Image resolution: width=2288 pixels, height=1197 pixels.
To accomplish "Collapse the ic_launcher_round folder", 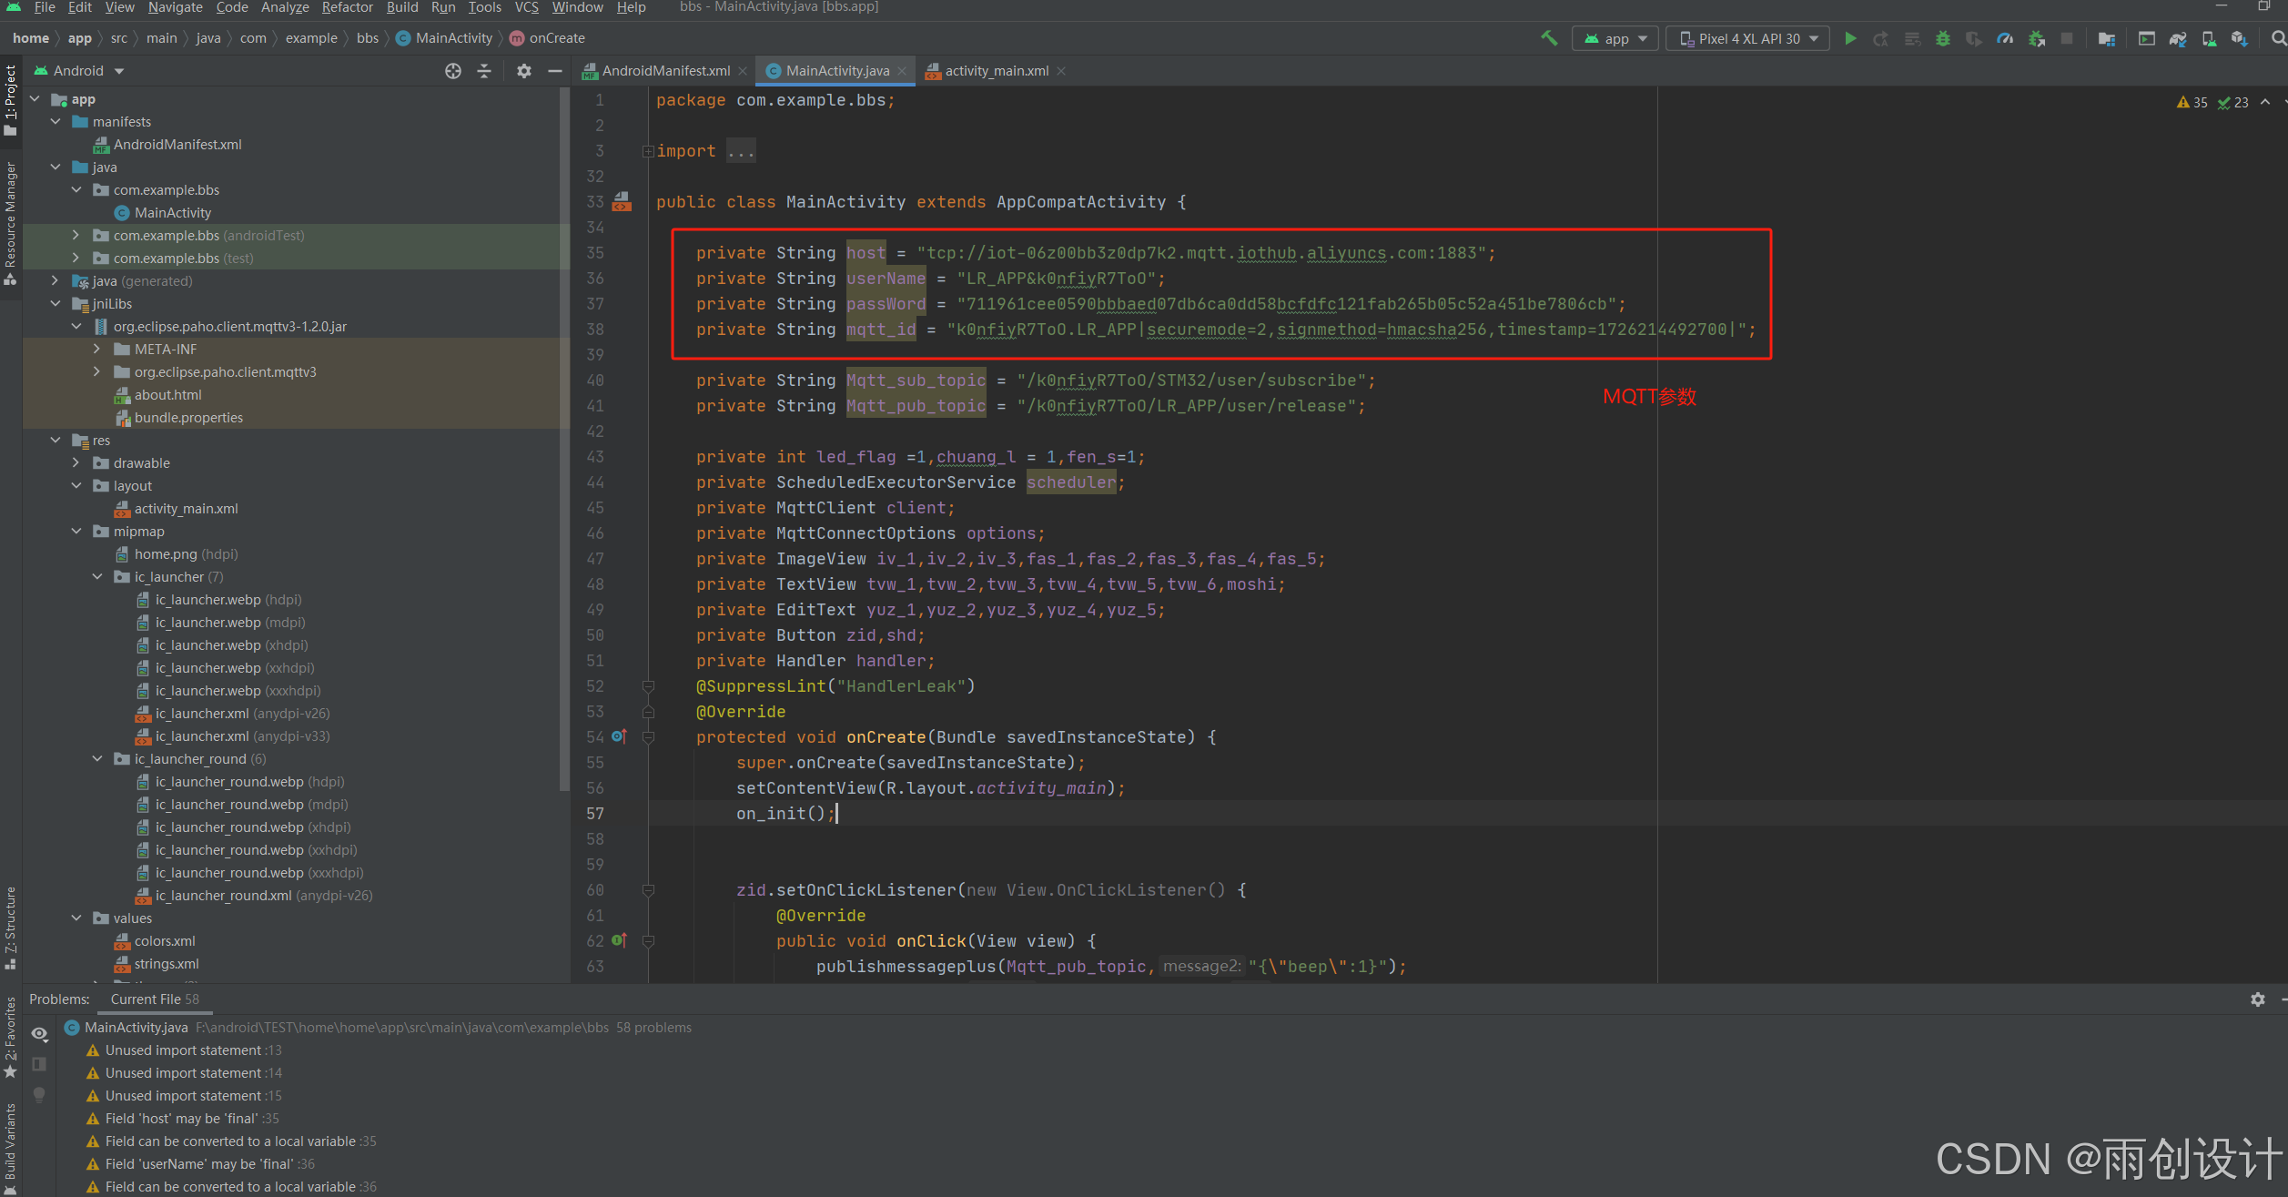I will pyautogui.click(x=97, y=758).
